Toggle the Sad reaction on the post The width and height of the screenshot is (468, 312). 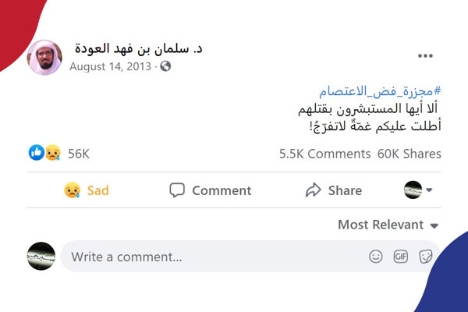[86, 190]
